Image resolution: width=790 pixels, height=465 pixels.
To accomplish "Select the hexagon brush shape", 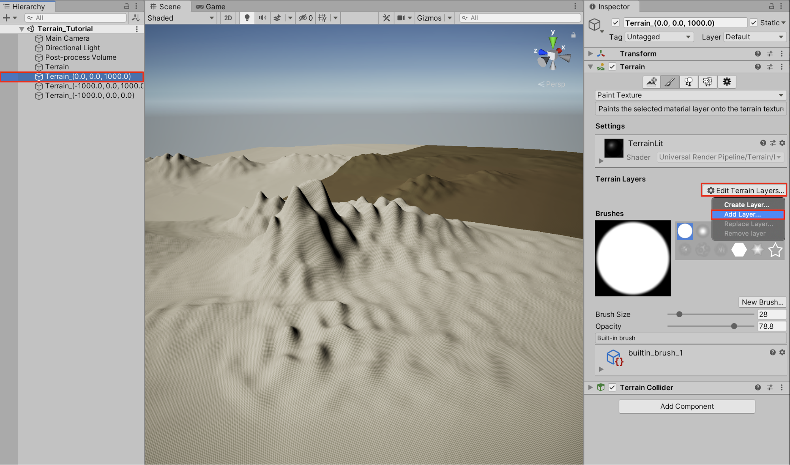I will [739, 250].
